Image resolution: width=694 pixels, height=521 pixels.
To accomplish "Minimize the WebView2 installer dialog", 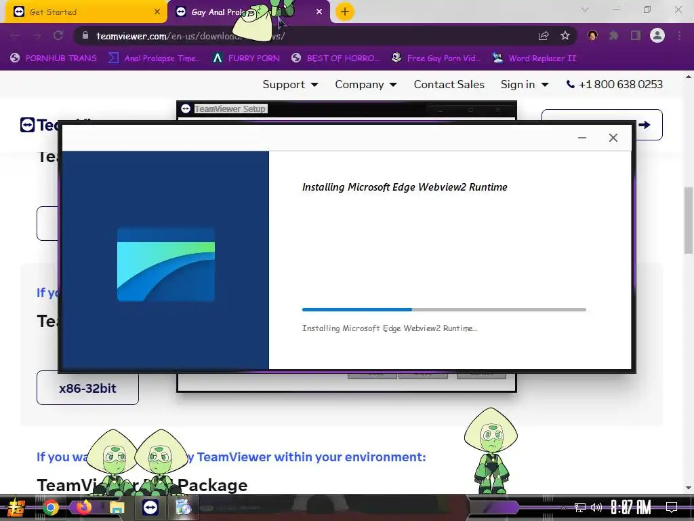I will pos(582,138).
